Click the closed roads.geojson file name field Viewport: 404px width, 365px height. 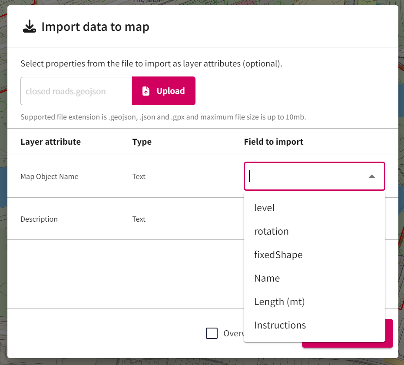(x=76, y=91)
